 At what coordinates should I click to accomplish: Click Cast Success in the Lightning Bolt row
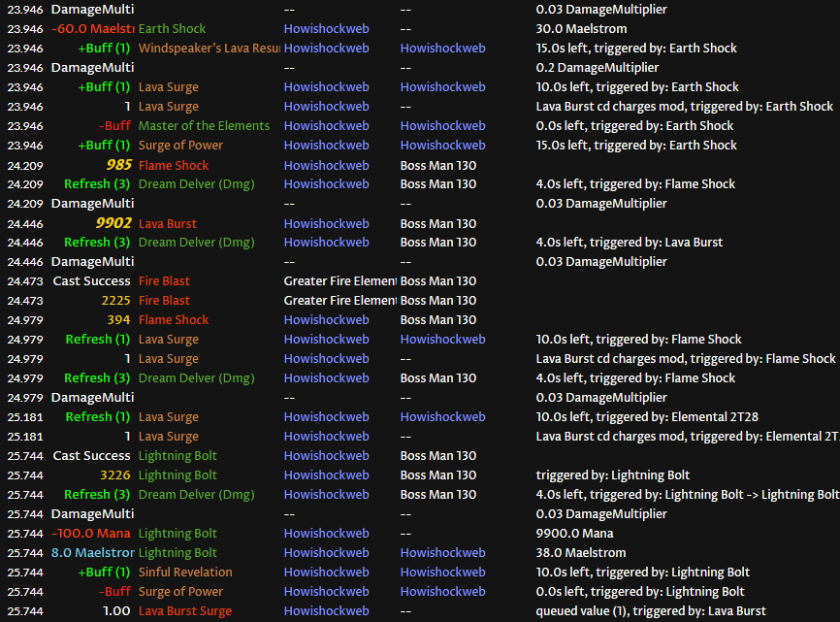coord(91,456)
